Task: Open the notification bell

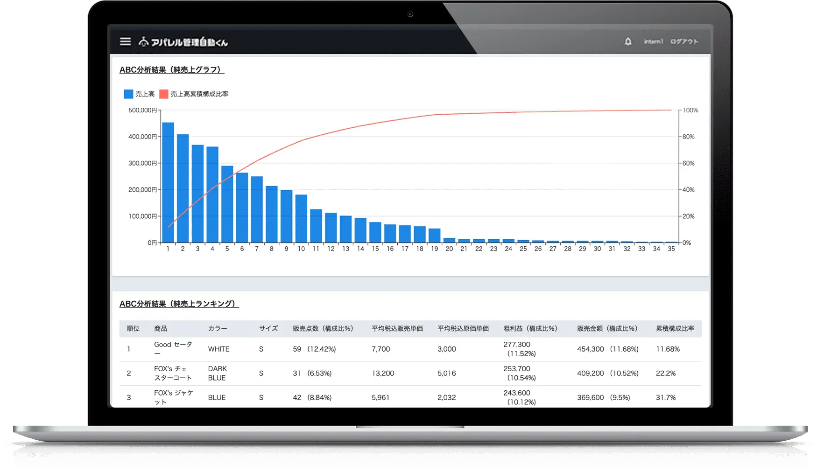Action: pos(628,42)
